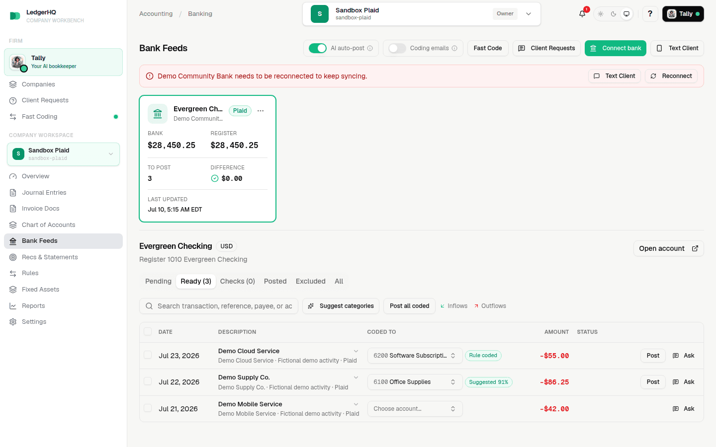Open the sidebar Sandbox Plaid workspace dropdown
This screenshot has width=716, height=447.
point(63,154)
